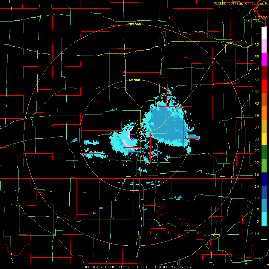This screenshot has width=269, height=269.
Task: Select the bright red legend swatch
Action: pos(264,86)
